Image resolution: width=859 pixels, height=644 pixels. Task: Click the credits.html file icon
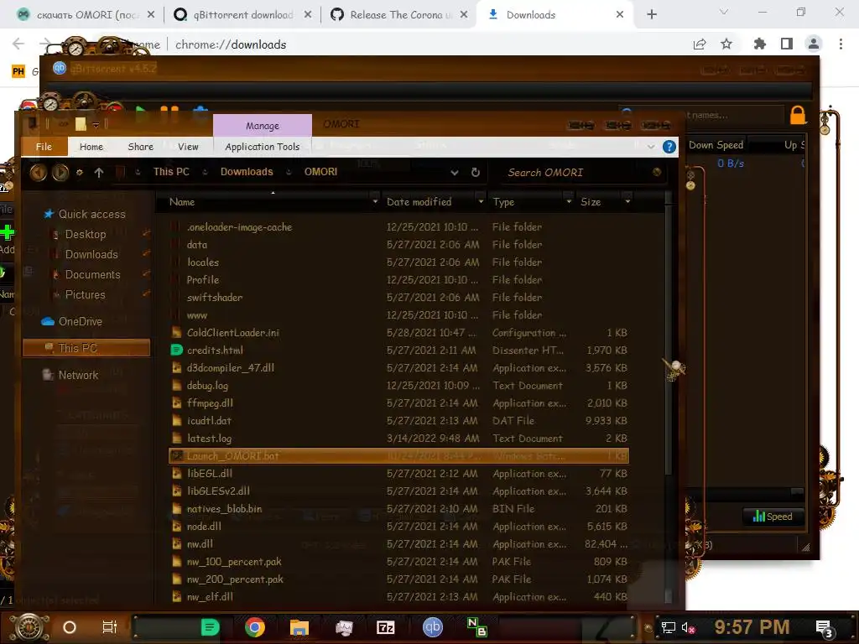176,350
